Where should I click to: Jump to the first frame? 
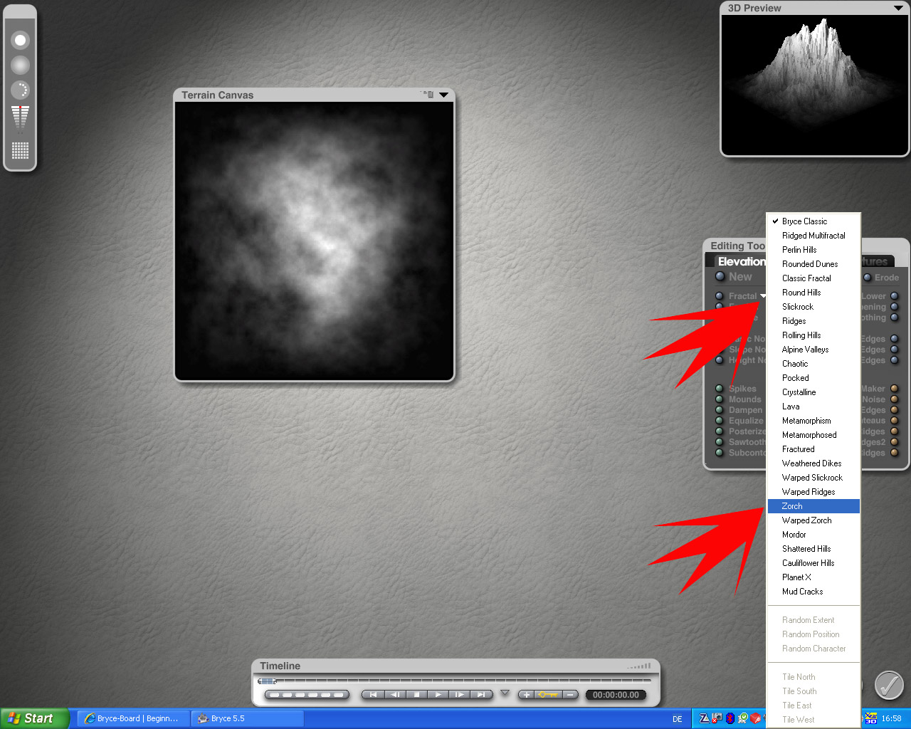pyautogui.click(x=373, y=695)
